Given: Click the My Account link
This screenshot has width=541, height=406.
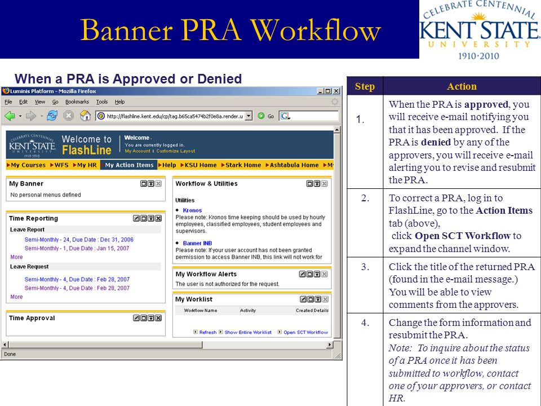Looking at the screenshot, I should tap(138, 151).
